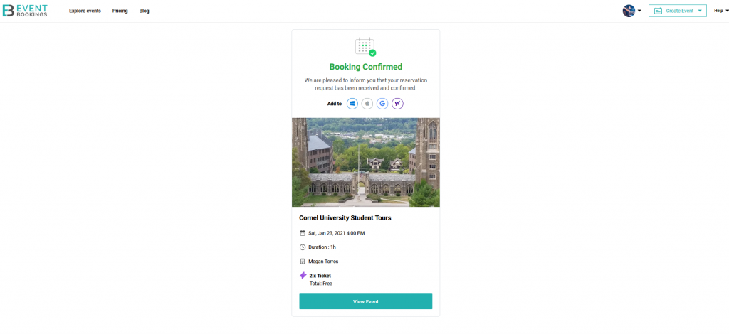The width and height of the screenshot is (729, 334).
Task: Click the user profile avatar
Action: point(629,11)
